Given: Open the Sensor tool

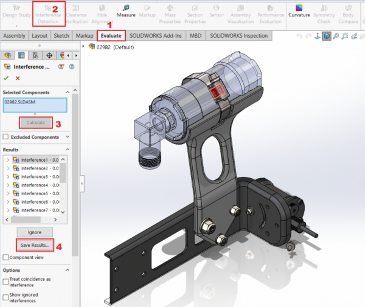Looking at the screenshot, I should [217, 12].
